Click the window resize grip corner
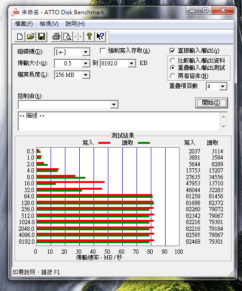 [231, 273]
